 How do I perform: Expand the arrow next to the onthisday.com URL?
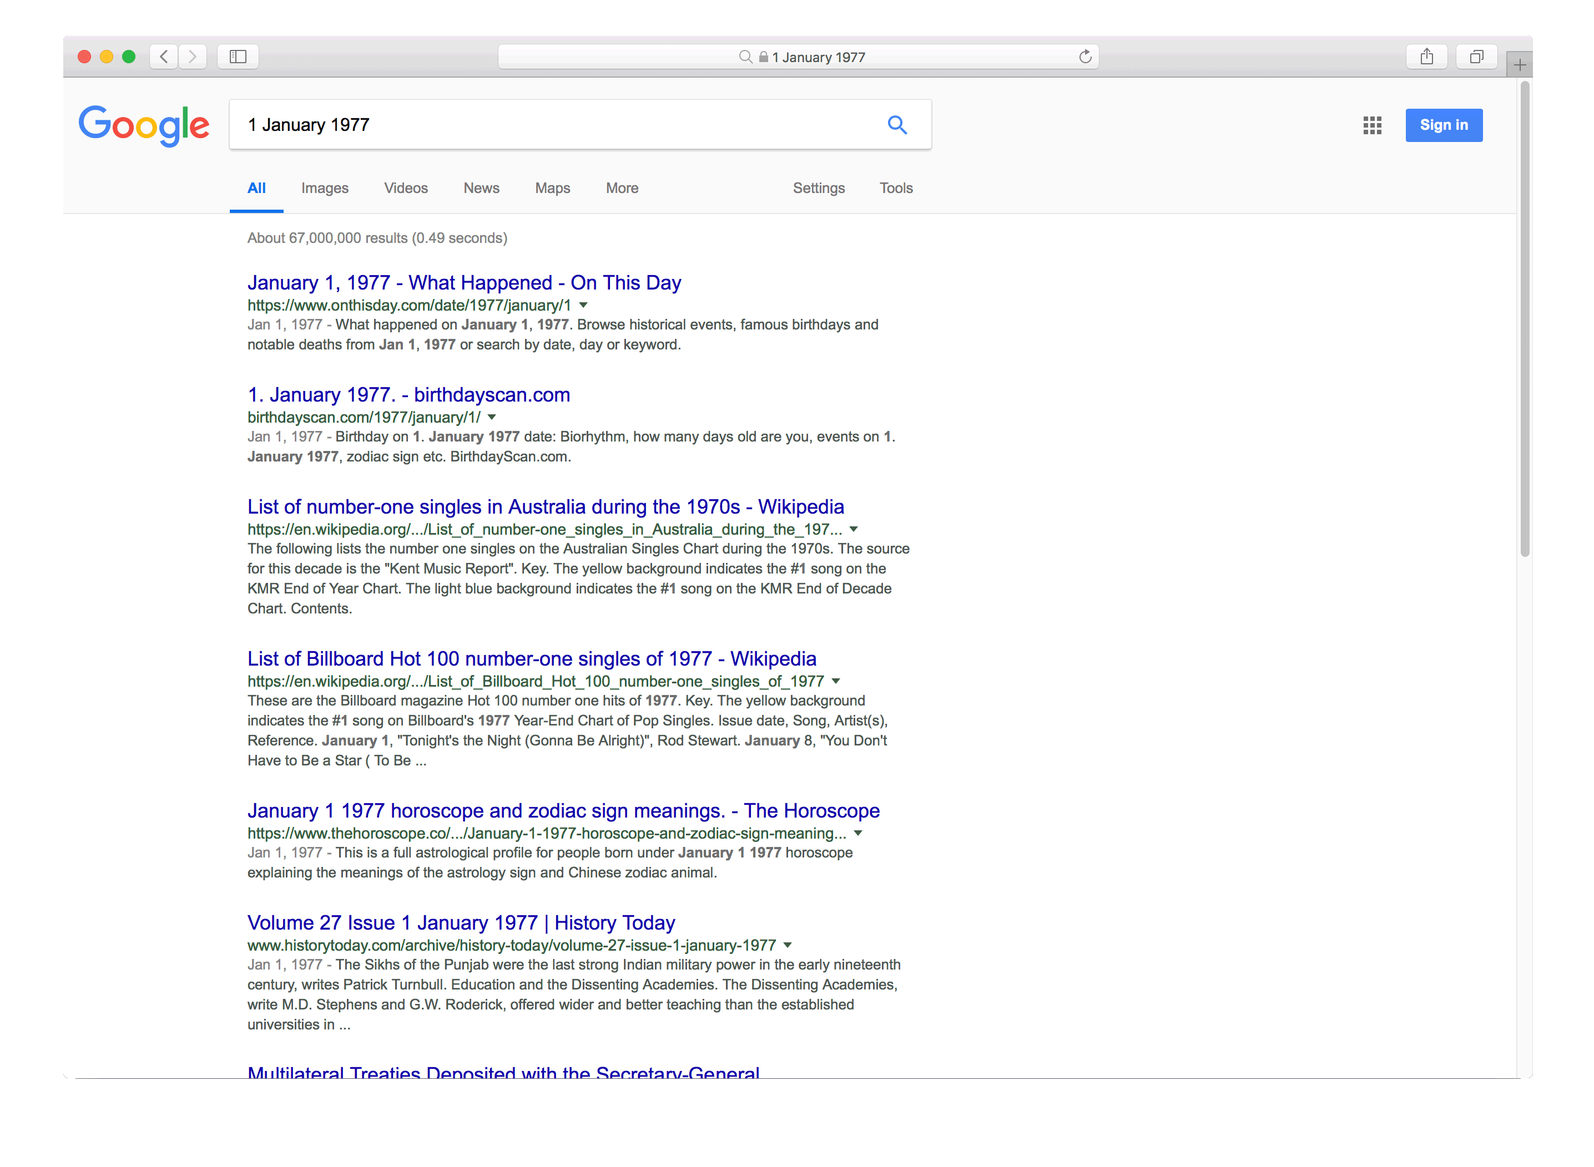tap(583, 306)
